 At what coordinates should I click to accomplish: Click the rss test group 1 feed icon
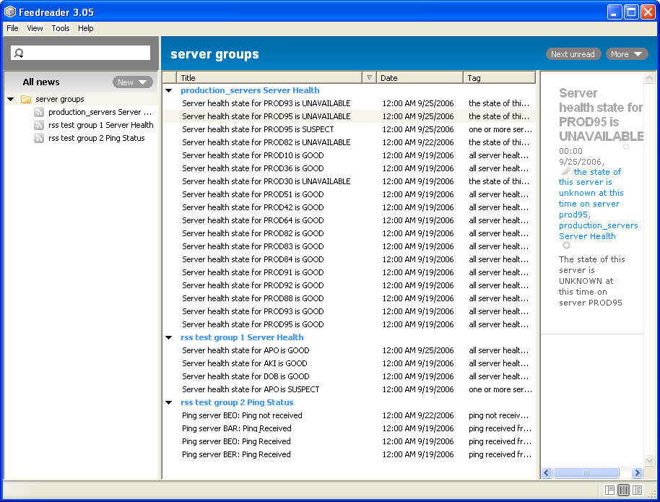pos(40,126)
